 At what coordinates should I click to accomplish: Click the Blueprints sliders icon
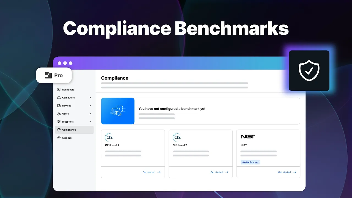[59, 122]
